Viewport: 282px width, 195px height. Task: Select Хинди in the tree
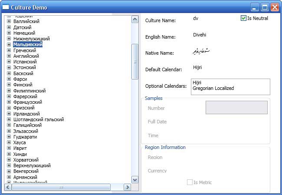click(20, 154)
